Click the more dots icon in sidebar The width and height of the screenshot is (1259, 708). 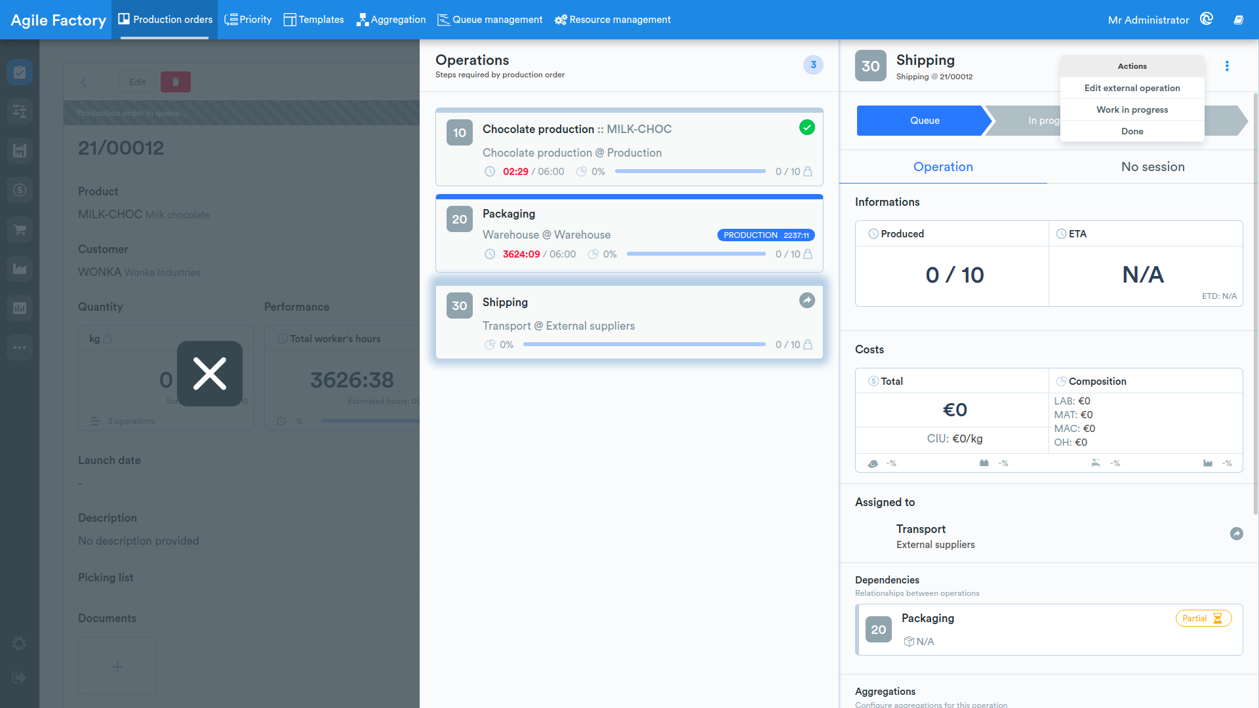pos(20,347)
